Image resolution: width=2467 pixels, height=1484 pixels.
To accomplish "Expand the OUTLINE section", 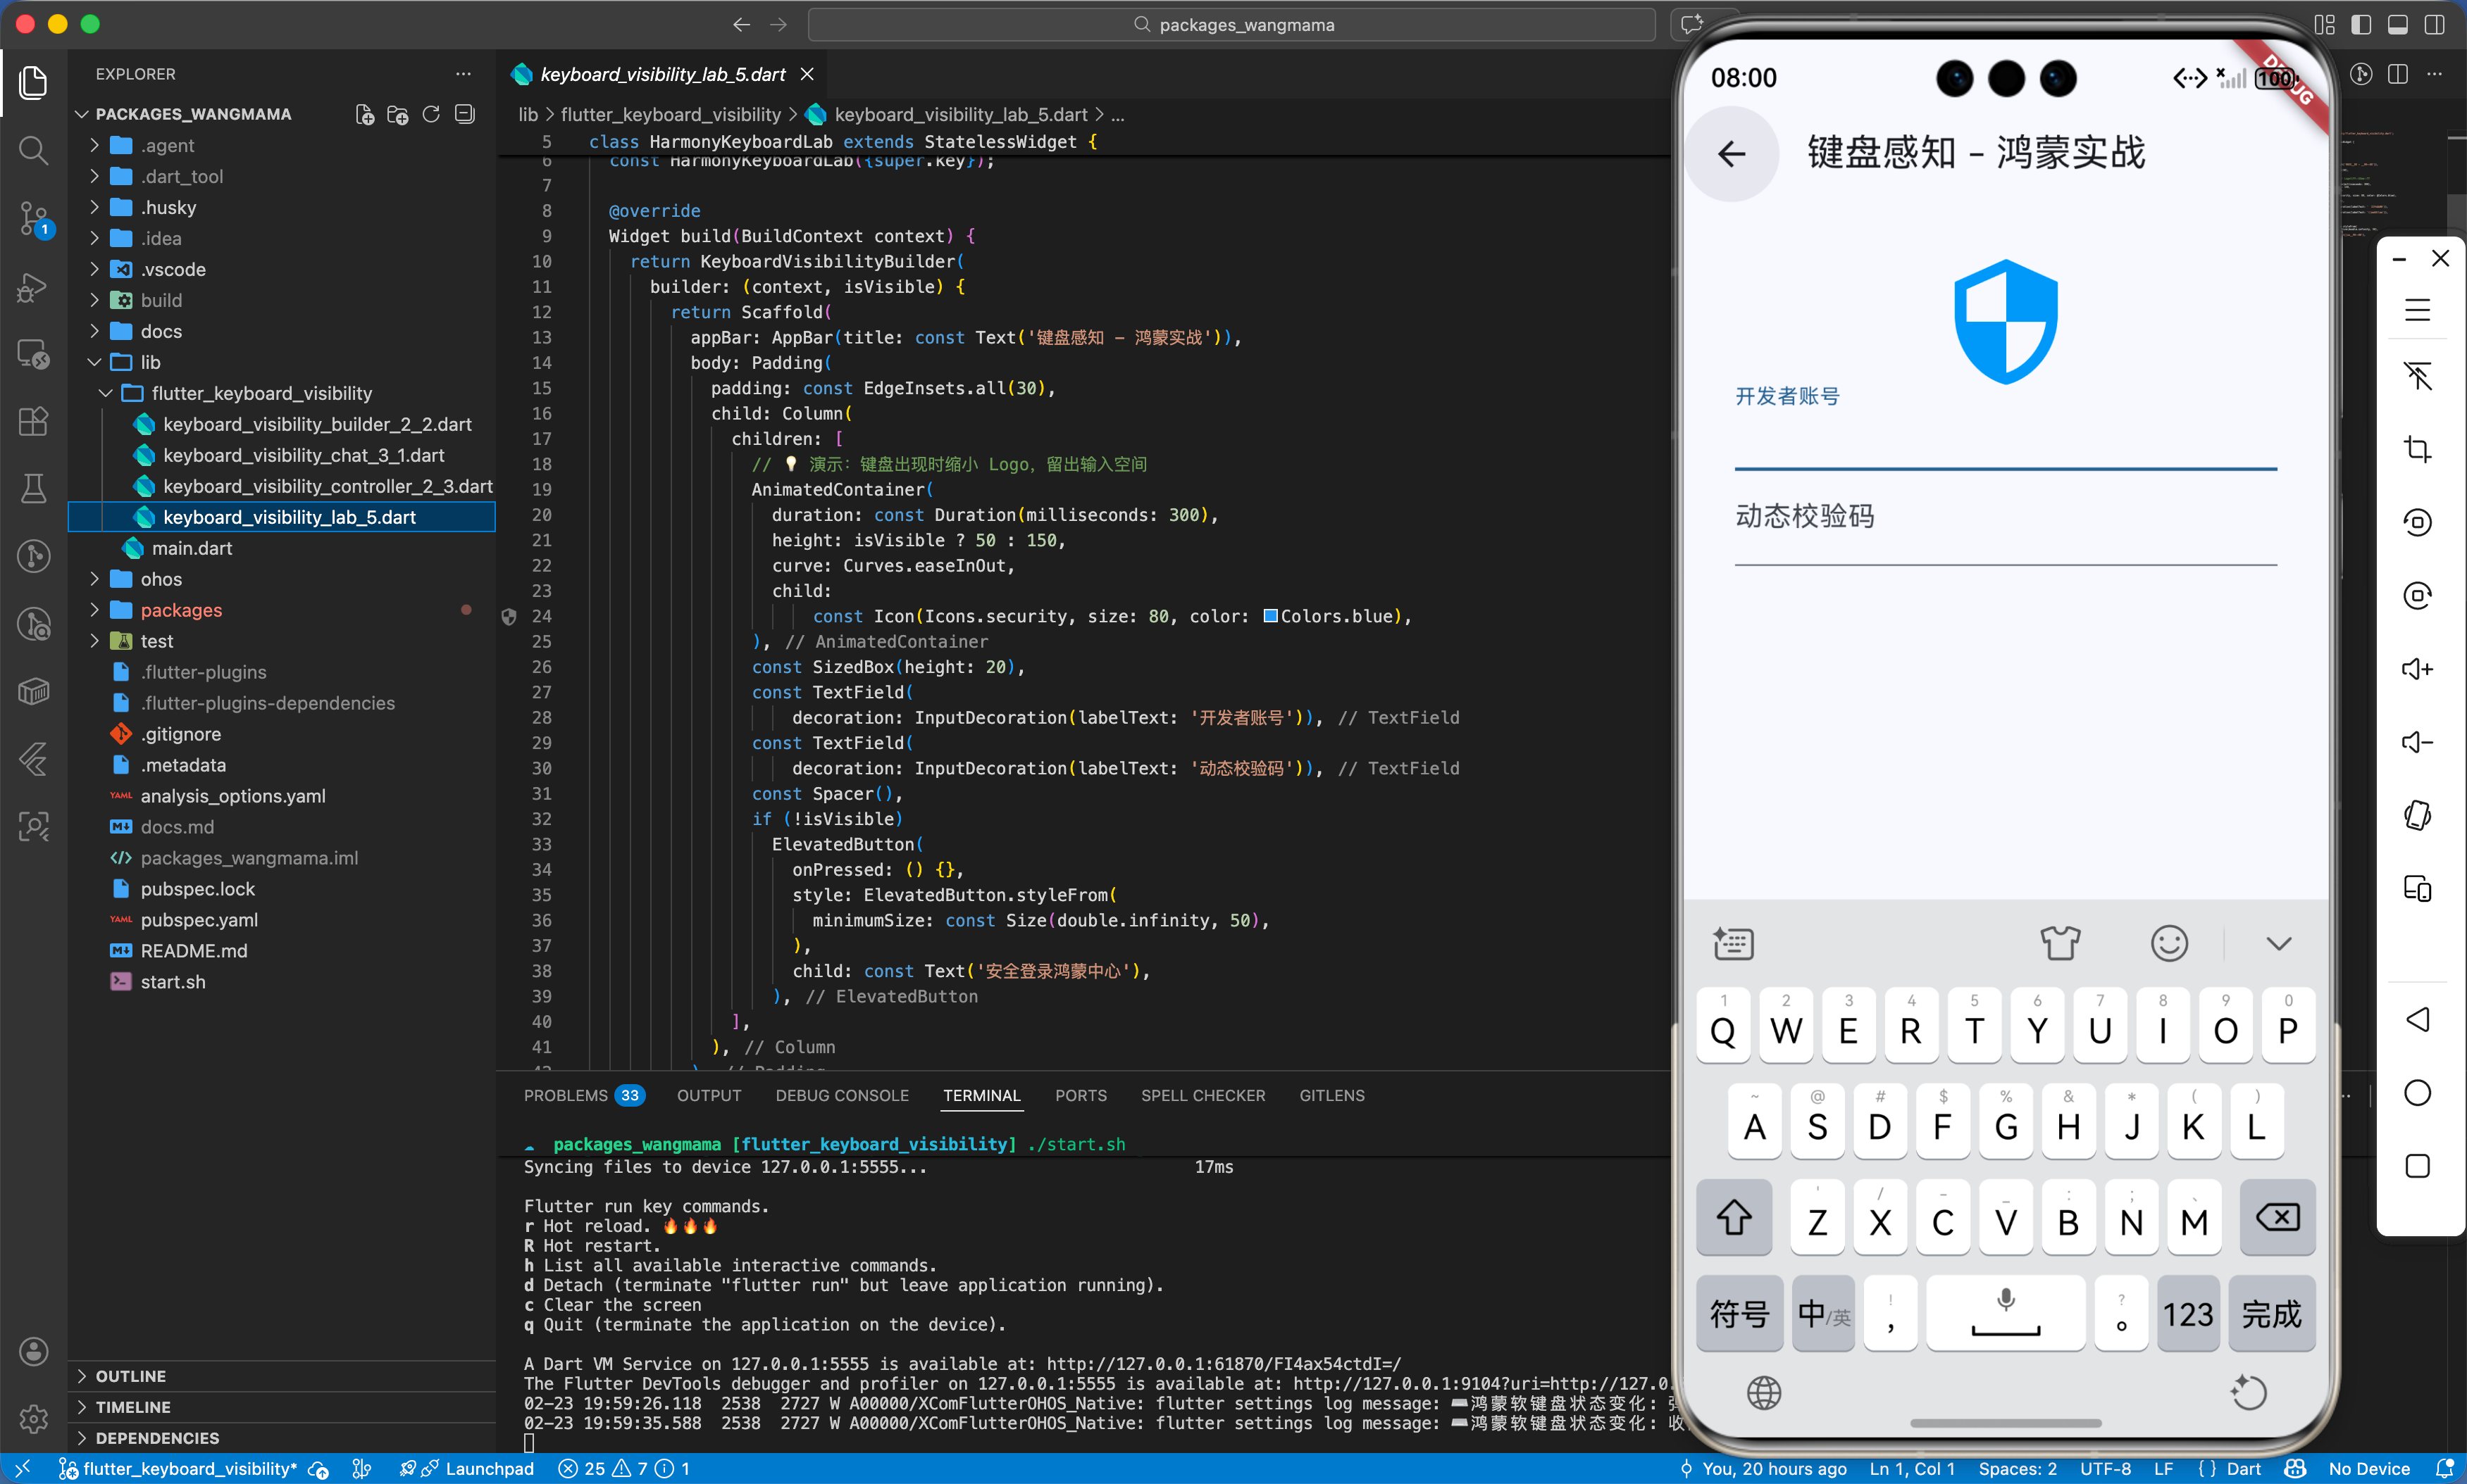I will click(x=130, y=1376).
